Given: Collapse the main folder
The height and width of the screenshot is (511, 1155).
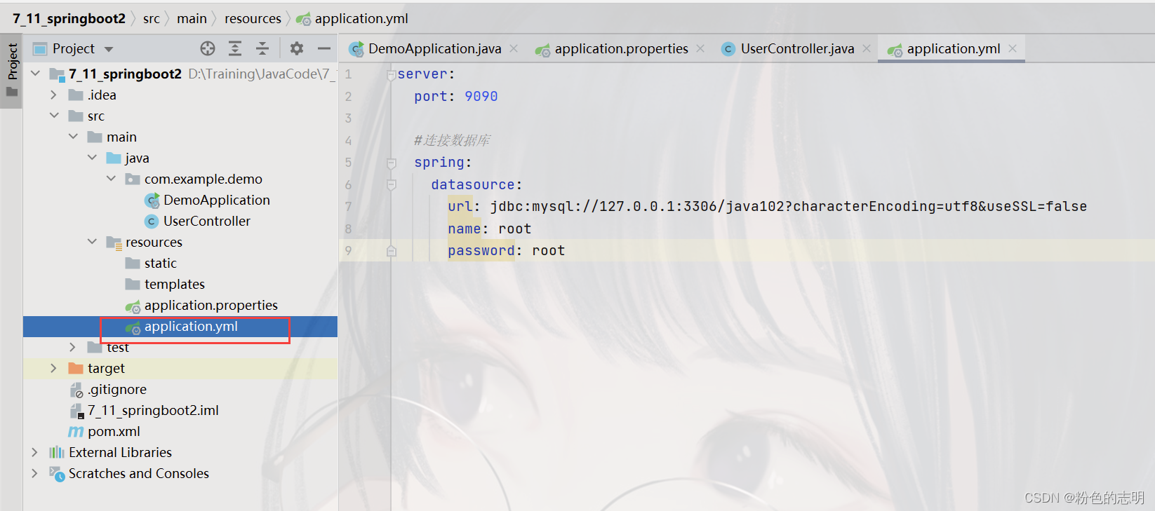Looking at the screenshot, I should (x=73, y=136).
